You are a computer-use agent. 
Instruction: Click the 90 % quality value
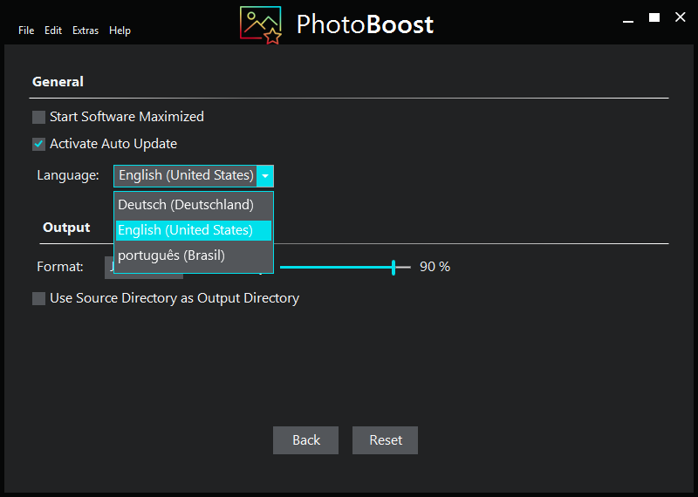click(435, 267)
